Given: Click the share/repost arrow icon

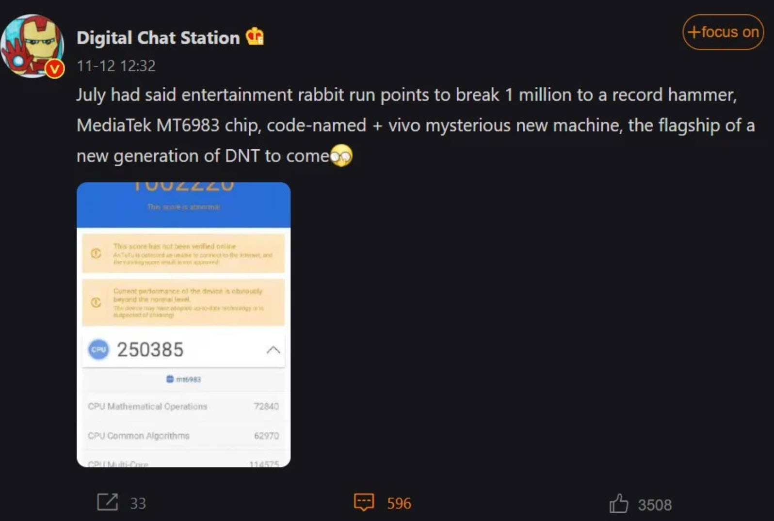Looking at the screenshot, I should (107, 502).
